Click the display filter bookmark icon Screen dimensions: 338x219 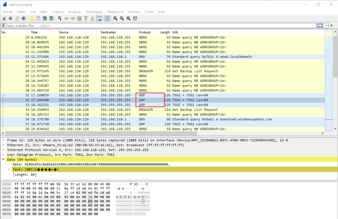point(3,25)
